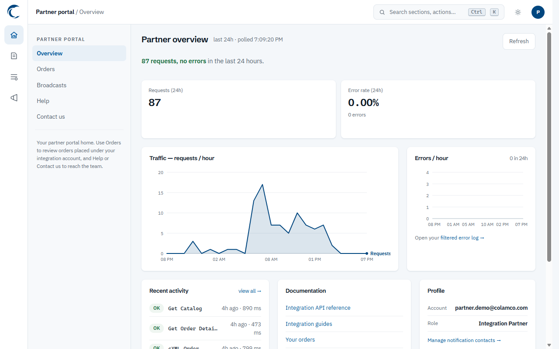Screen dimensions: 559x349
Task: Open Integration API reference link
Action: 318,308
